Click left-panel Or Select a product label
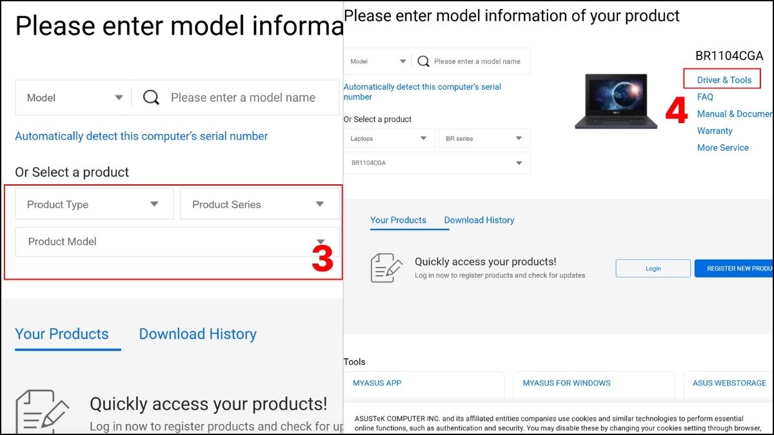The height and width of the screenshot is (435, 774). pos(72,172)
